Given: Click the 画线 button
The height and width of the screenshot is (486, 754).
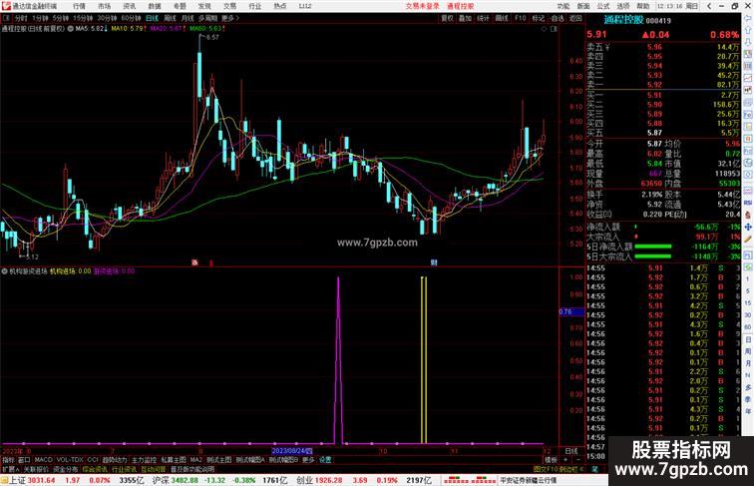Looking at the screenshot, I should [x=502, y=18].
